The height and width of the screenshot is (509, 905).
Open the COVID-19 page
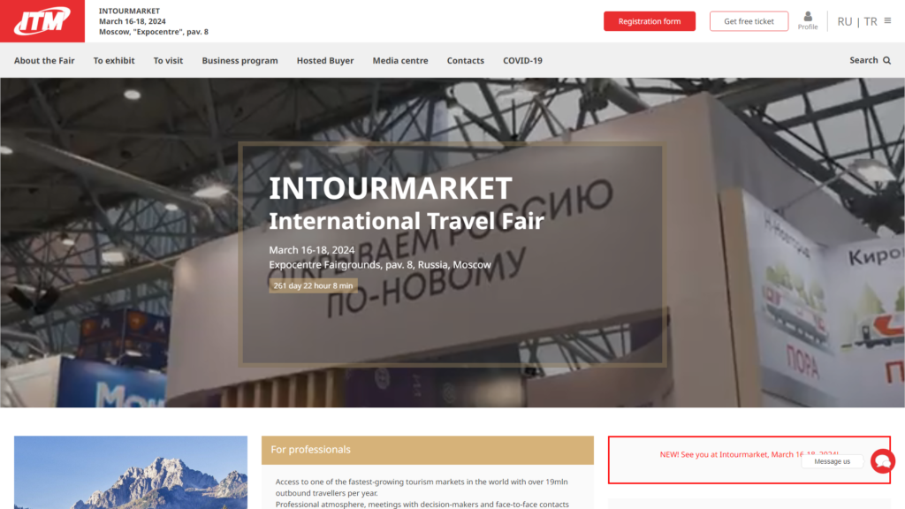coord(522,61)
